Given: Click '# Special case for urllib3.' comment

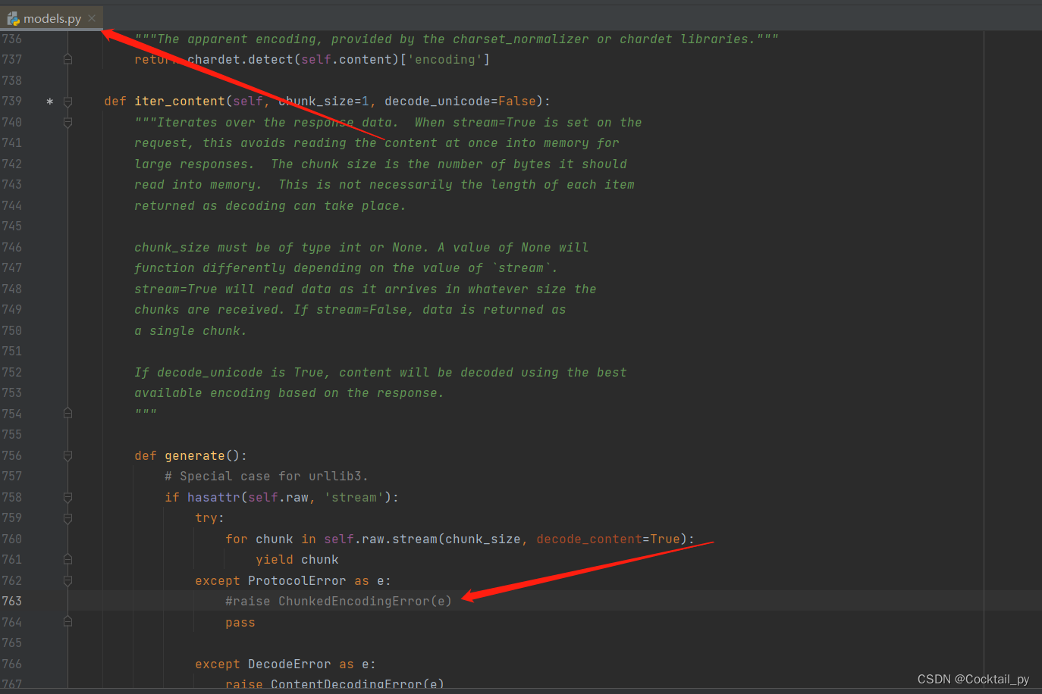Looking at the screenshot, I should coord(266,477).
